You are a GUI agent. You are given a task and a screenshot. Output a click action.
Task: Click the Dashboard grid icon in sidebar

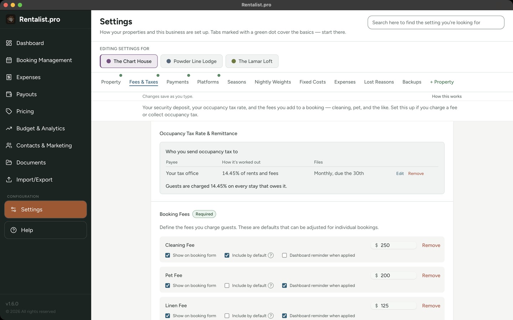pyautogui.click(x=9, y=43)
